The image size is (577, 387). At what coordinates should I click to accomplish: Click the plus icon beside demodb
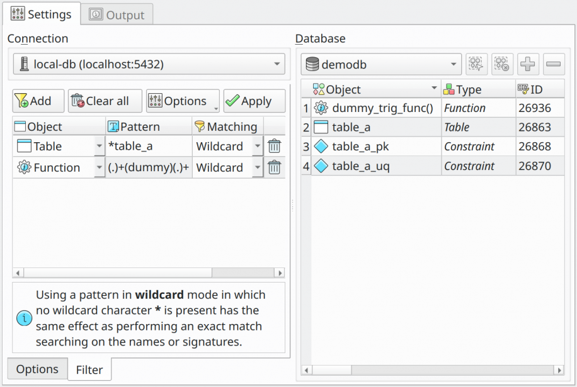pos(528,64)
